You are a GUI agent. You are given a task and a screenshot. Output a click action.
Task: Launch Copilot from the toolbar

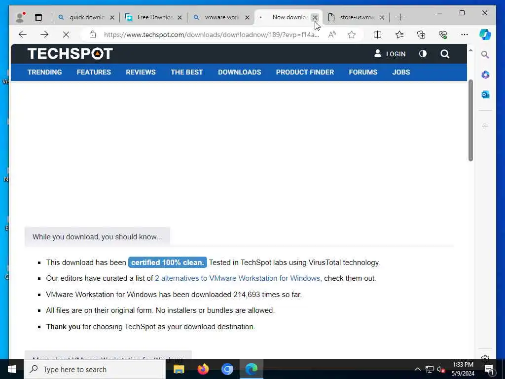[485, 35]
